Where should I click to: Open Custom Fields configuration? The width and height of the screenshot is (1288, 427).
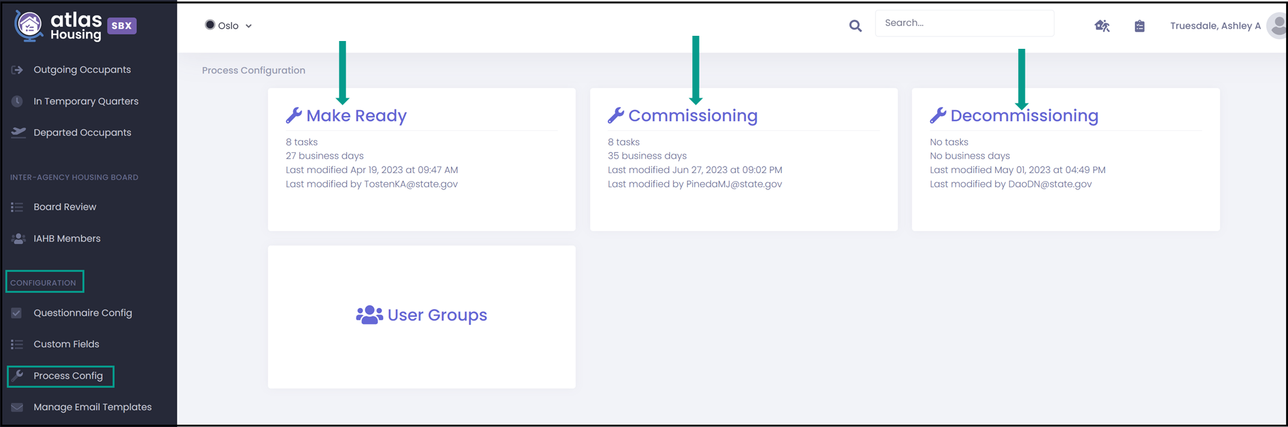point(66,344)
